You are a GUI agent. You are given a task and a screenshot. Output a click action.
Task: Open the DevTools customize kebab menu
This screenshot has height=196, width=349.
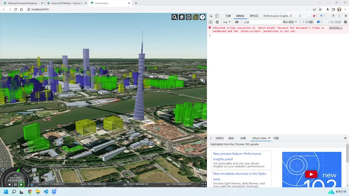(339, 16)
